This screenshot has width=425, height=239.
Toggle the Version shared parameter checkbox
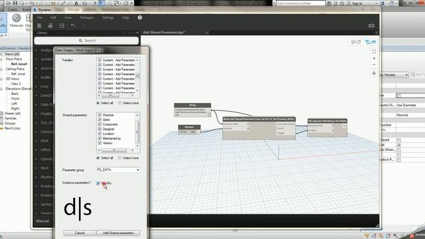tap(100, 143)
